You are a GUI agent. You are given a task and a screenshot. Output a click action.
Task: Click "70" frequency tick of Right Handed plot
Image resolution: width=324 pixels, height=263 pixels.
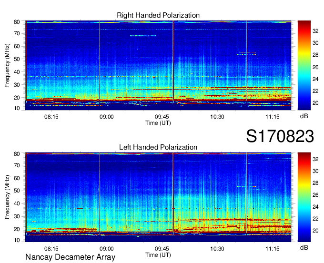pos(17,33)
